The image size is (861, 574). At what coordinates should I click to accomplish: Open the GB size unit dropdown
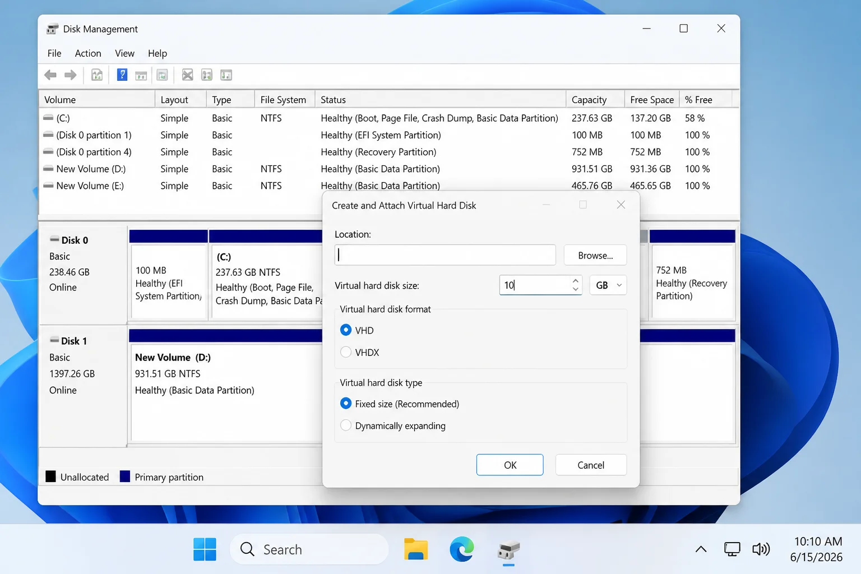(x=608, y=285)
